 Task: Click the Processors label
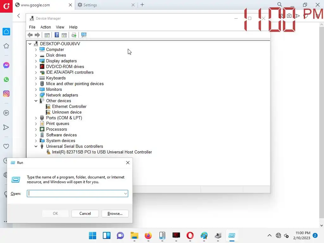[56, 129]
